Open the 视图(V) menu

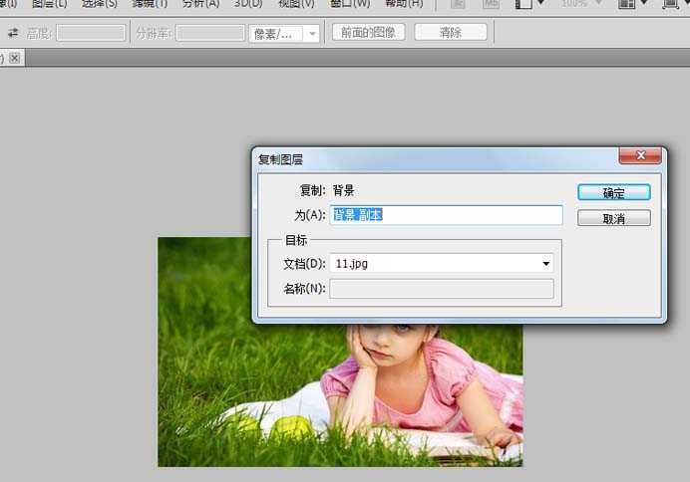click(296, 4)
